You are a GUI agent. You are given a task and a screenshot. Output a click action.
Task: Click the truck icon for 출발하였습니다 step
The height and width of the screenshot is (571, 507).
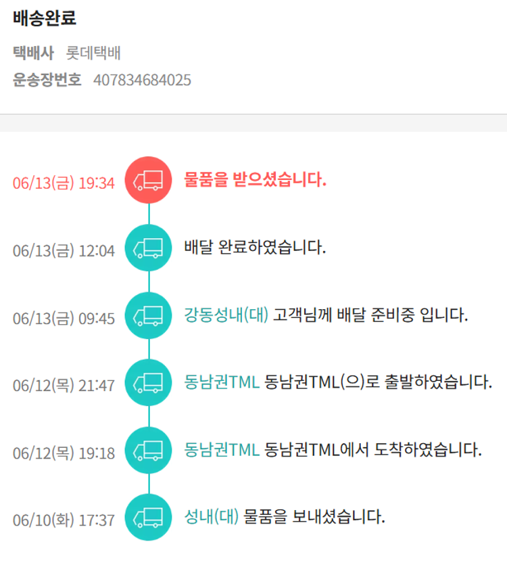[149, 383]
